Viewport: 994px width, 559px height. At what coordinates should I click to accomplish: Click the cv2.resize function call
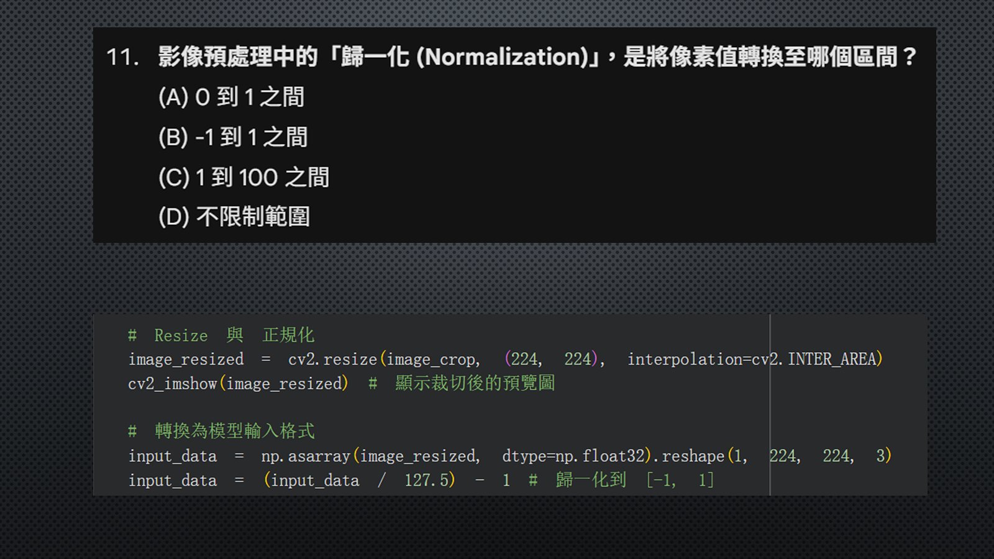click(x=332, y=360)
